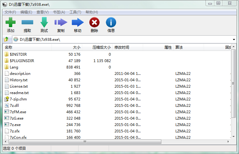Open the 工具(T) menu
Image resolution: width=239 pixels, height=154 pixels.
75,12
